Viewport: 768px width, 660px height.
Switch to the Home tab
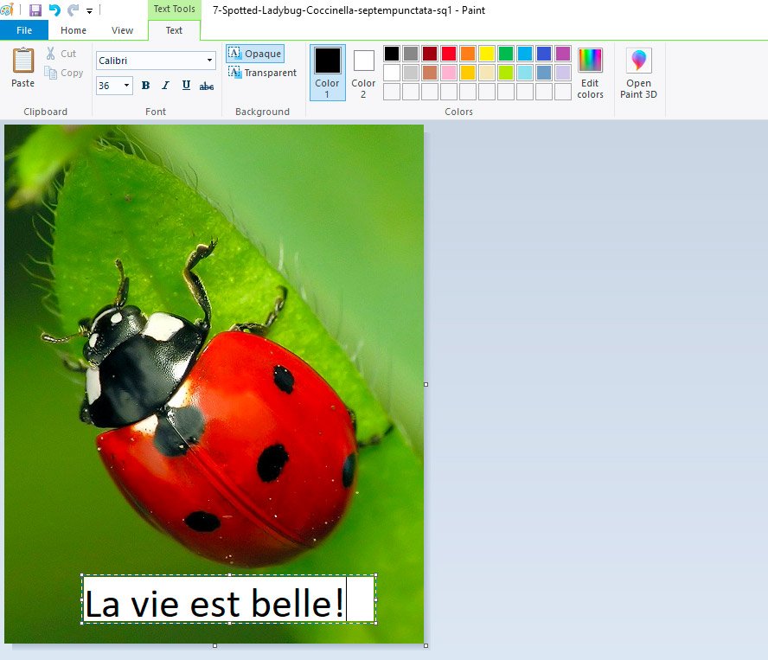[x=74, y=30]
